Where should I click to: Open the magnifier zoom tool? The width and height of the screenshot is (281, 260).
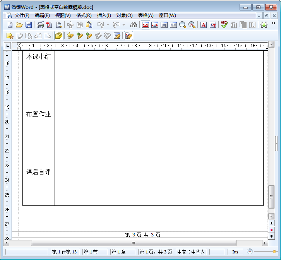(183, 25)
